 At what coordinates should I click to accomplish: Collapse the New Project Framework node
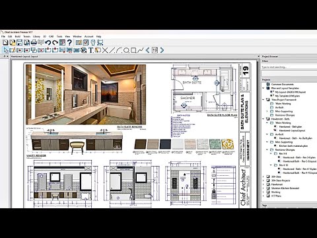(264, 100)
